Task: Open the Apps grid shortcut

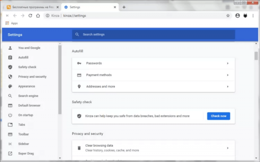Action: (x=7, y=23)
